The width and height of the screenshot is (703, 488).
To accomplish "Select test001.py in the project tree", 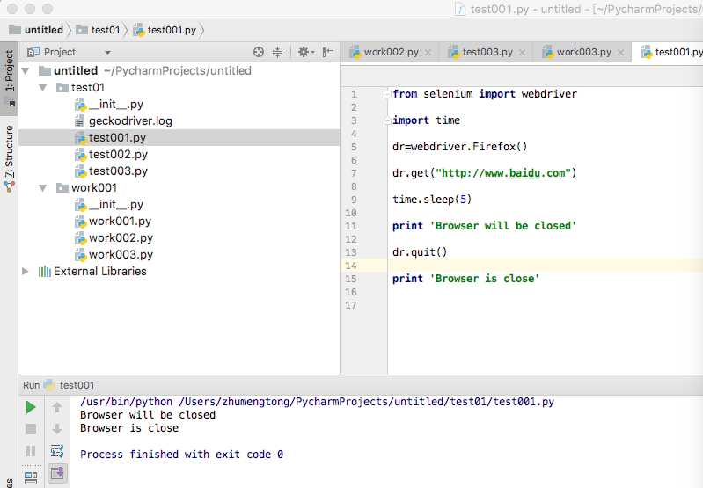I will pos(179,137).
